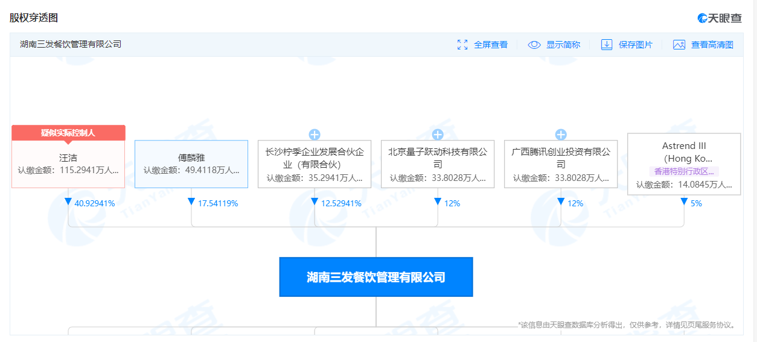Click the 显示简称 label
The height and width of the screenshot is (342, 757).
click(563, 45)
